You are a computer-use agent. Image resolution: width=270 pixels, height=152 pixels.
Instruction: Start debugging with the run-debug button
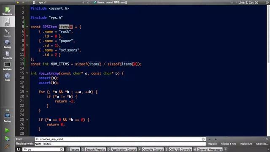pos(7,138)
